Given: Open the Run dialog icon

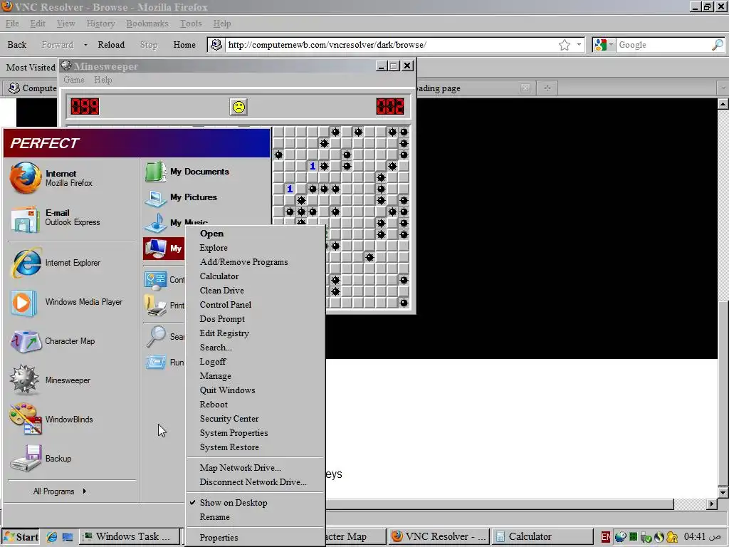Looking at the screenshot, I should [x=155, y=362].
